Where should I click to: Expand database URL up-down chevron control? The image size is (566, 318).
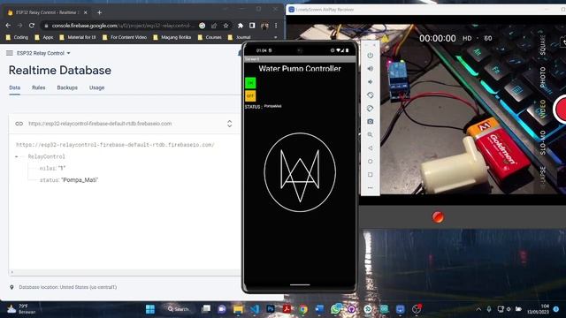click(x=230, y=124)
